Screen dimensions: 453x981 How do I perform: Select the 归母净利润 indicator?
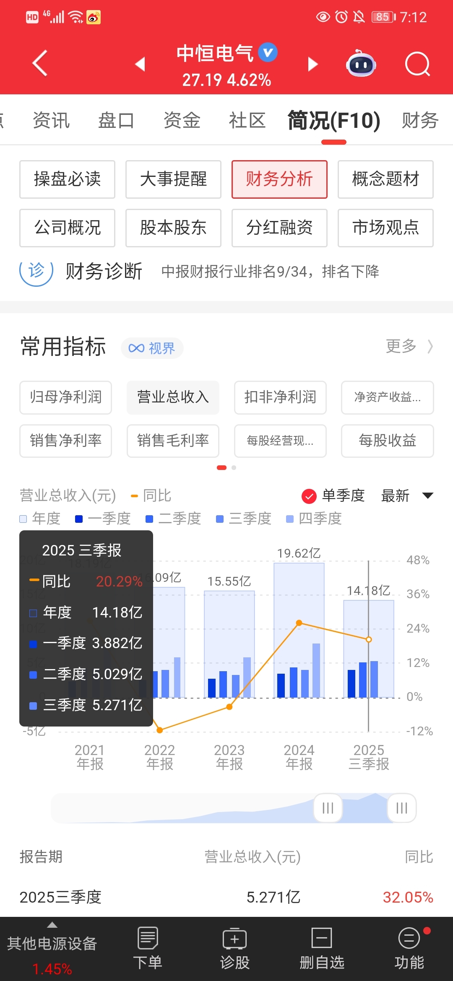click(65, 397)
